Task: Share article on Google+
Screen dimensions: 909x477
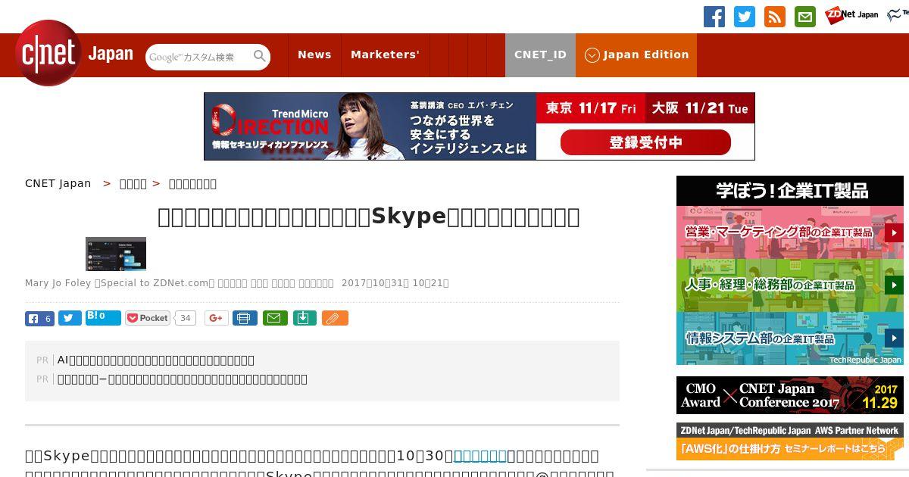Action: click(216, 318)
